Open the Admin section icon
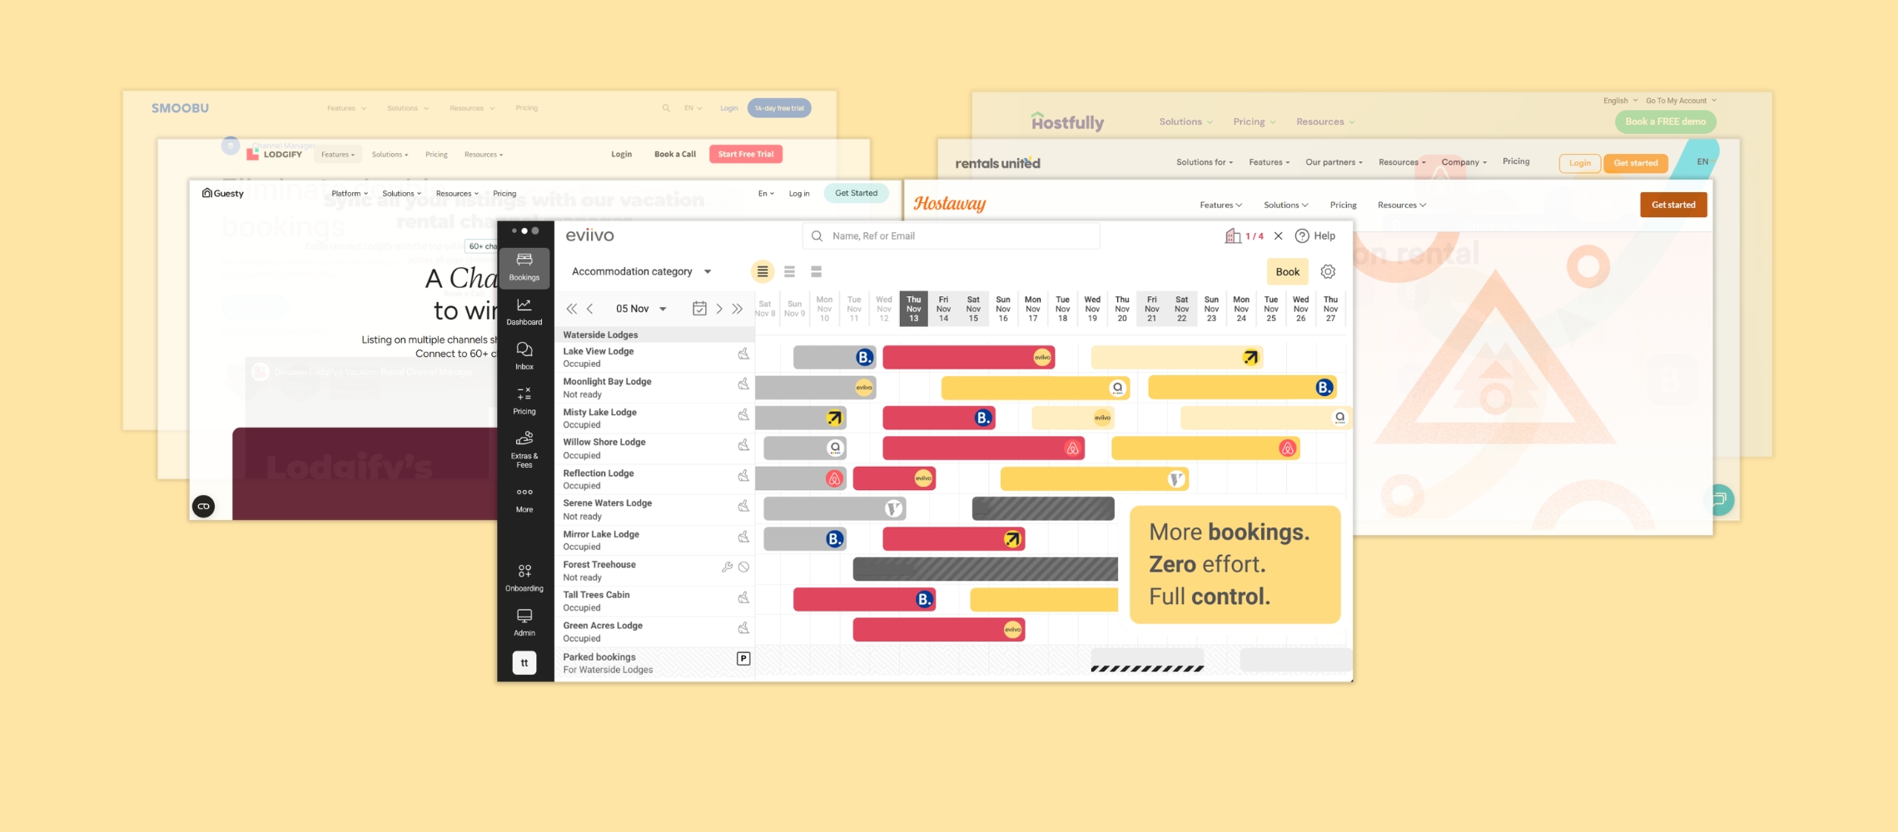This screenshot has height=832, width=1898. coord(524,622)
